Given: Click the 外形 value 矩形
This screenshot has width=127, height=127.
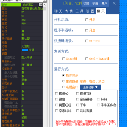Looking at the screenshot, I should tap(24, 117).
